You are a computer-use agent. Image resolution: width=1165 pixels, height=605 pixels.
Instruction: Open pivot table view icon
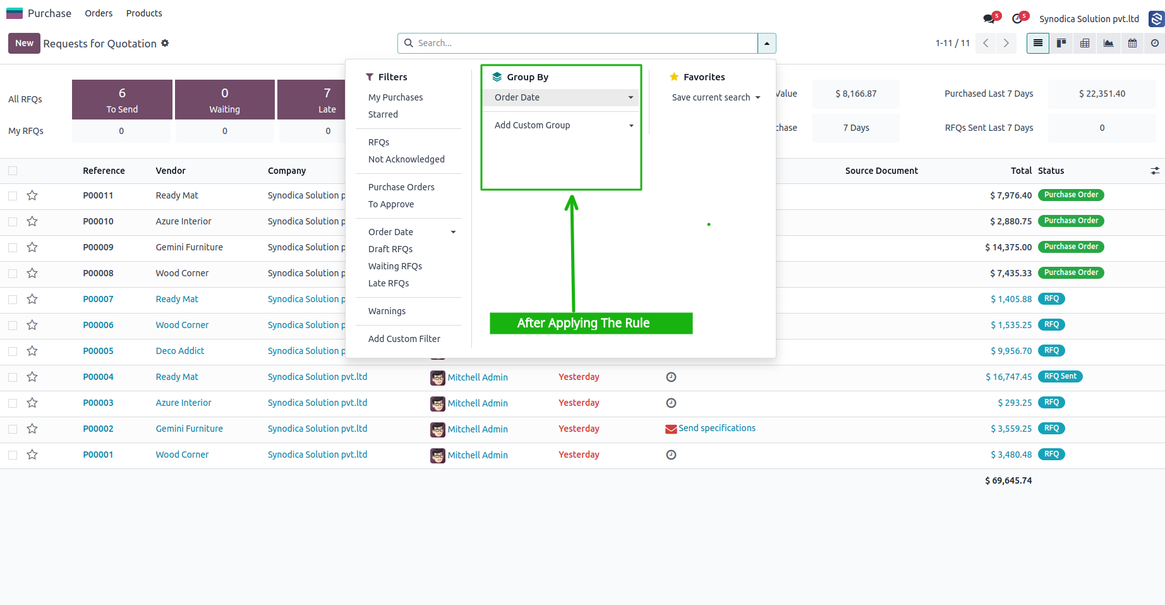point(1085,43)
